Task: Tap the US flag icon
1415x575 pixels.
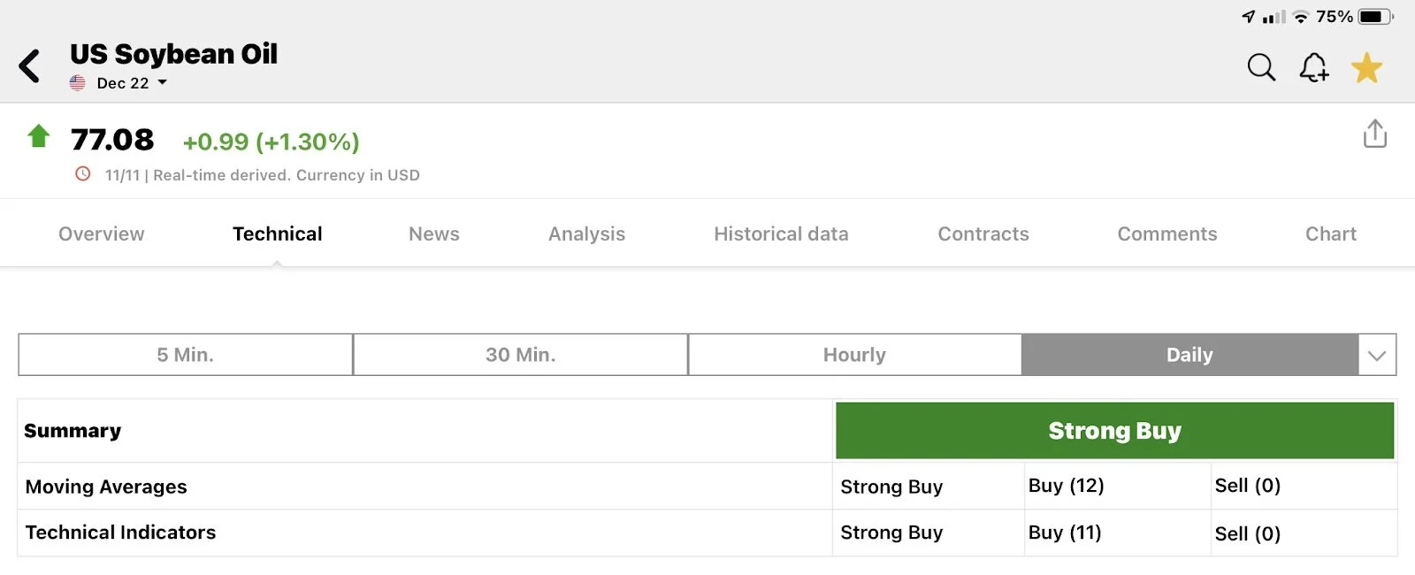Action: tap(78, 83)
